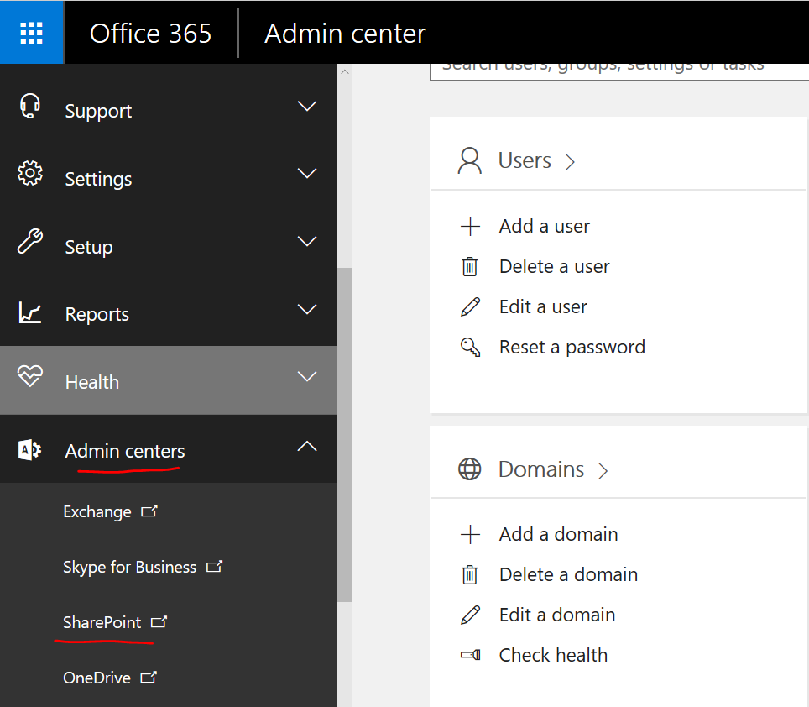This screenshot has height=707, width=809.
Task: Click the Exchange external link icon
Action: [149, 511]
